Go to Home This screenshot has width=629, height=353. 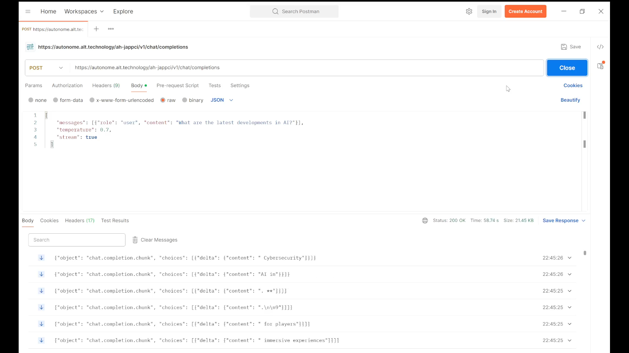(48, 11)
